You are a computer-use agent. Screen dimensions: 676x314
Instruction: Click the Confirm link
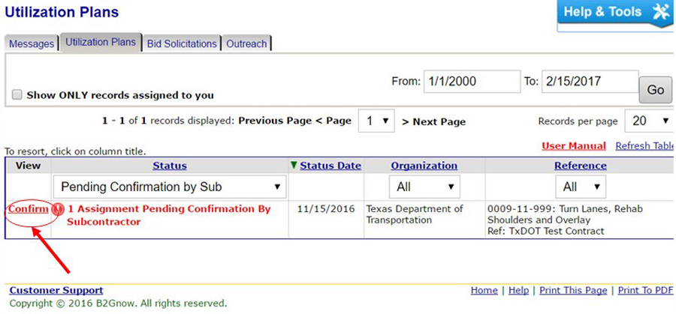click(29, 209)
